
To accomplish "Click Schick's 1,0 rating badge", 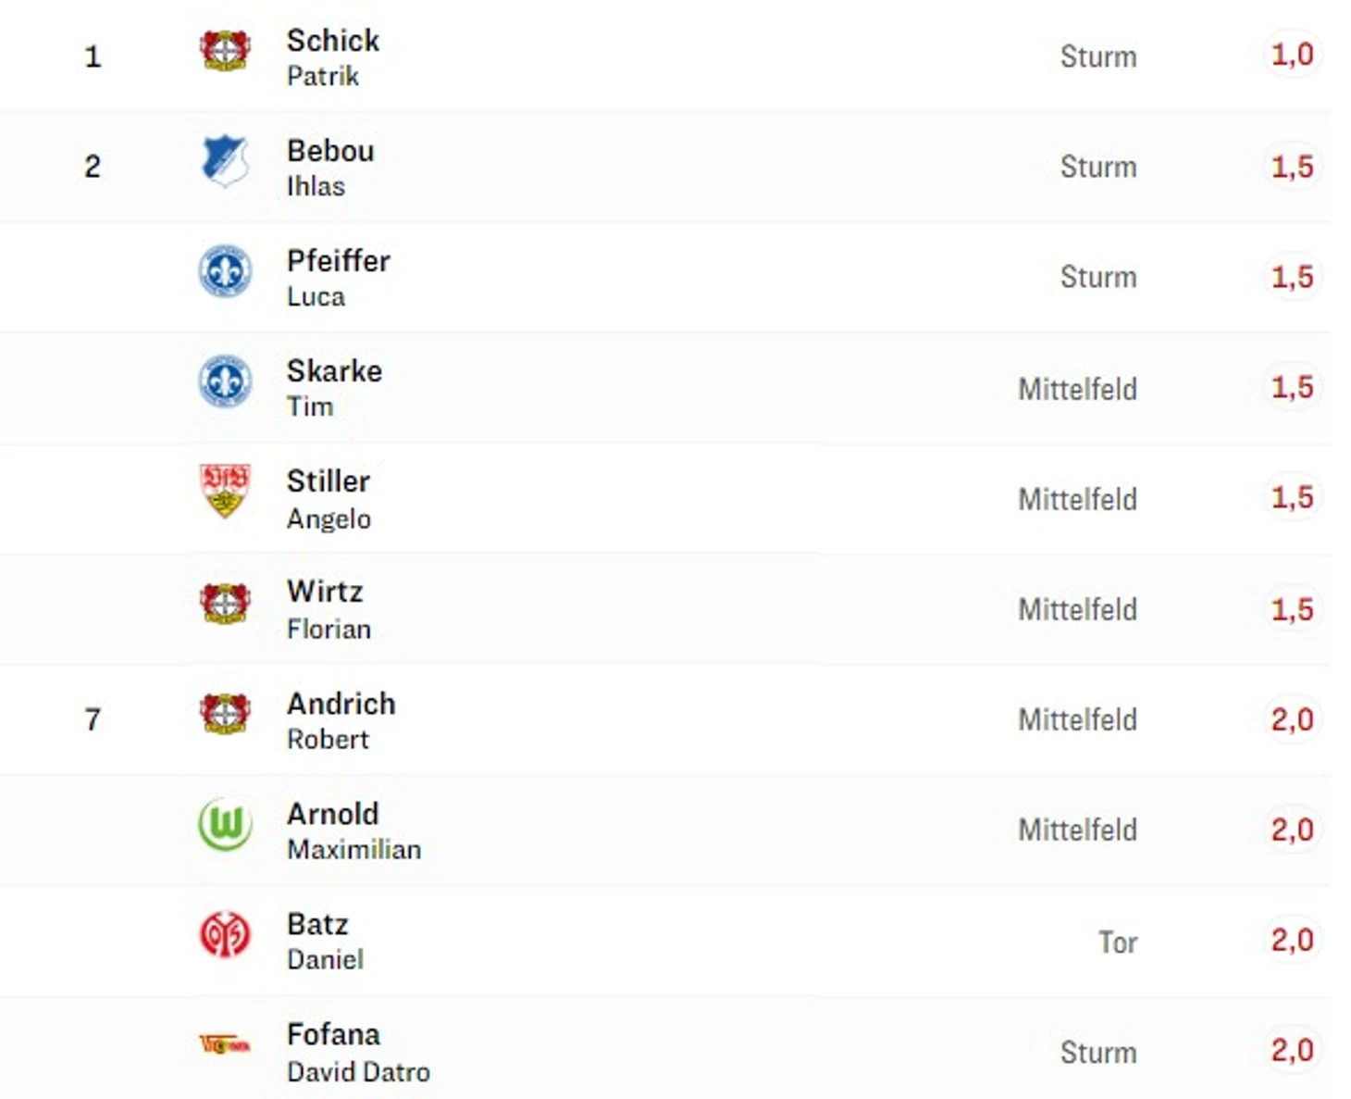I will [1292, 55].
